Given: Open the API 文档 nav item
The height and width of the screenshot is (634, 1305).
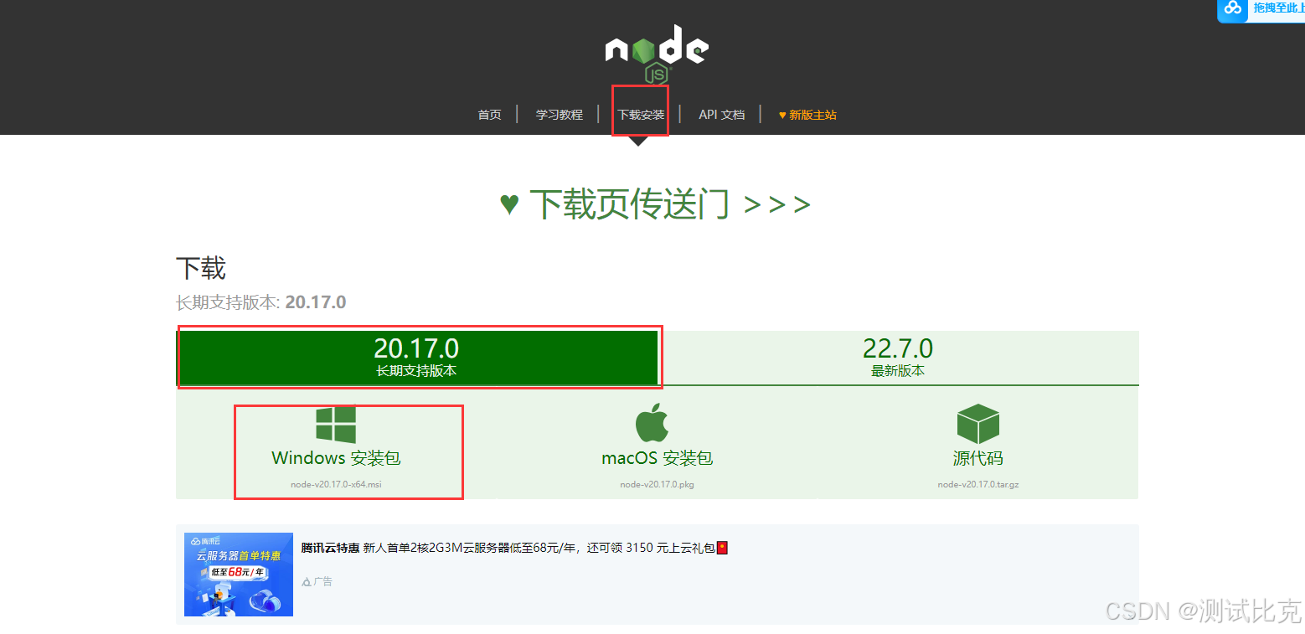Looking at the screenshot, I should 722,115.
